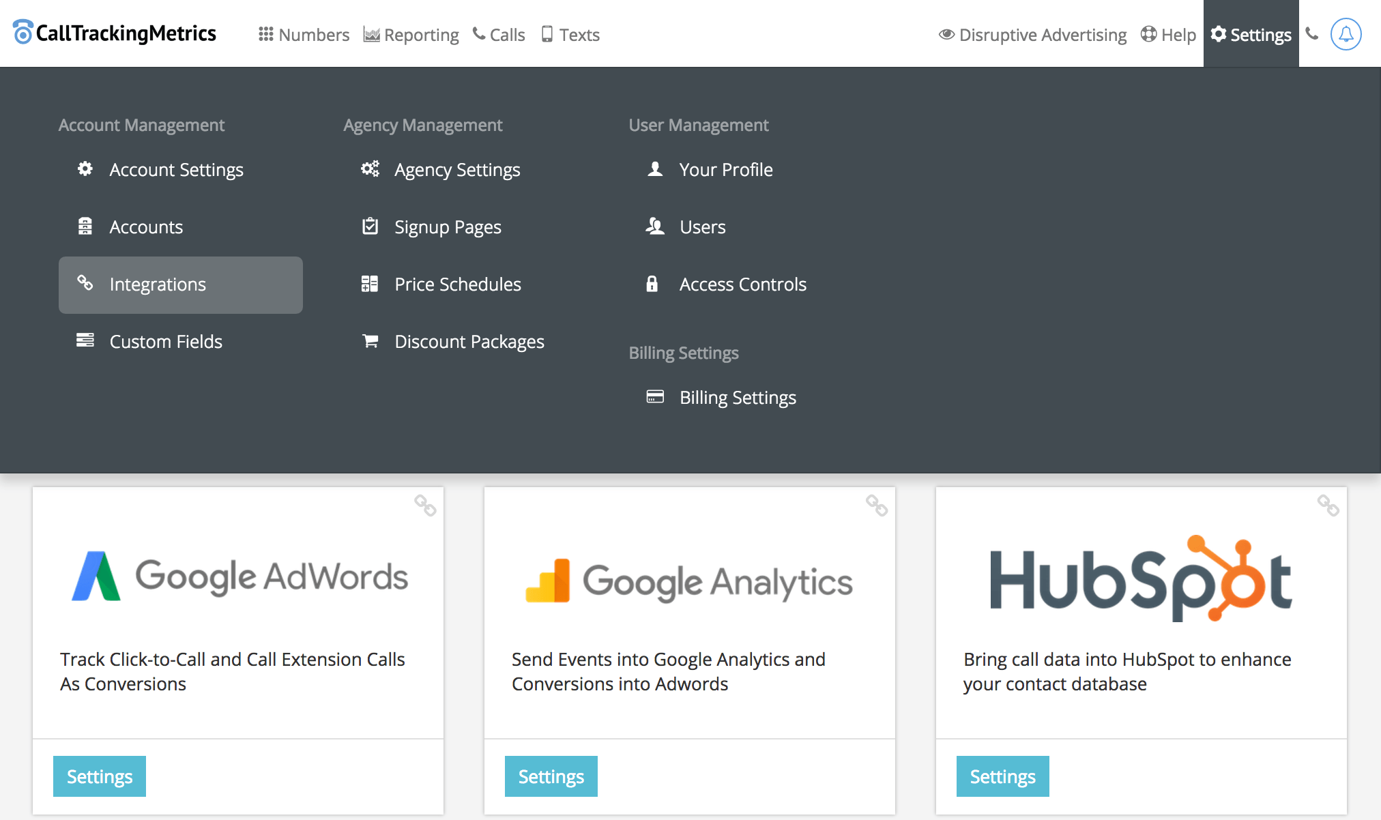Image resolution: width=1381 pixels, height=820 pixels.
Task: Click 'Send Events into Google Analytics' description
Action: pos(669,672)
